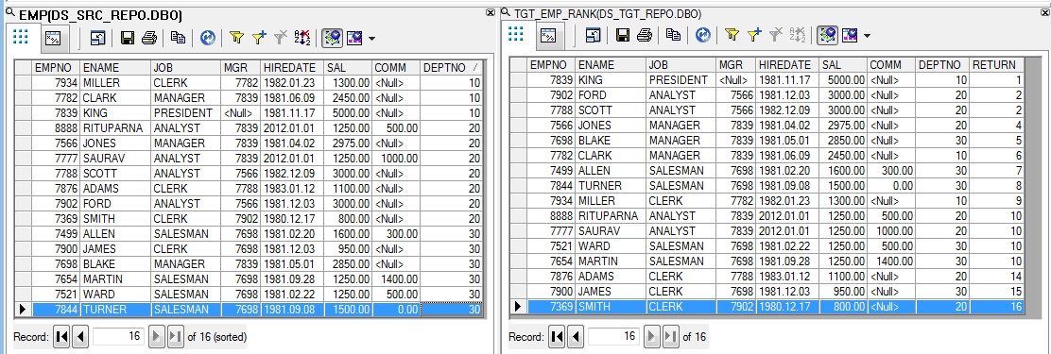The width and height of the screenshot is (1051, 354).
Task: Go to next record in TGT_EMP_RANK navigator
Action: (651, 337)
